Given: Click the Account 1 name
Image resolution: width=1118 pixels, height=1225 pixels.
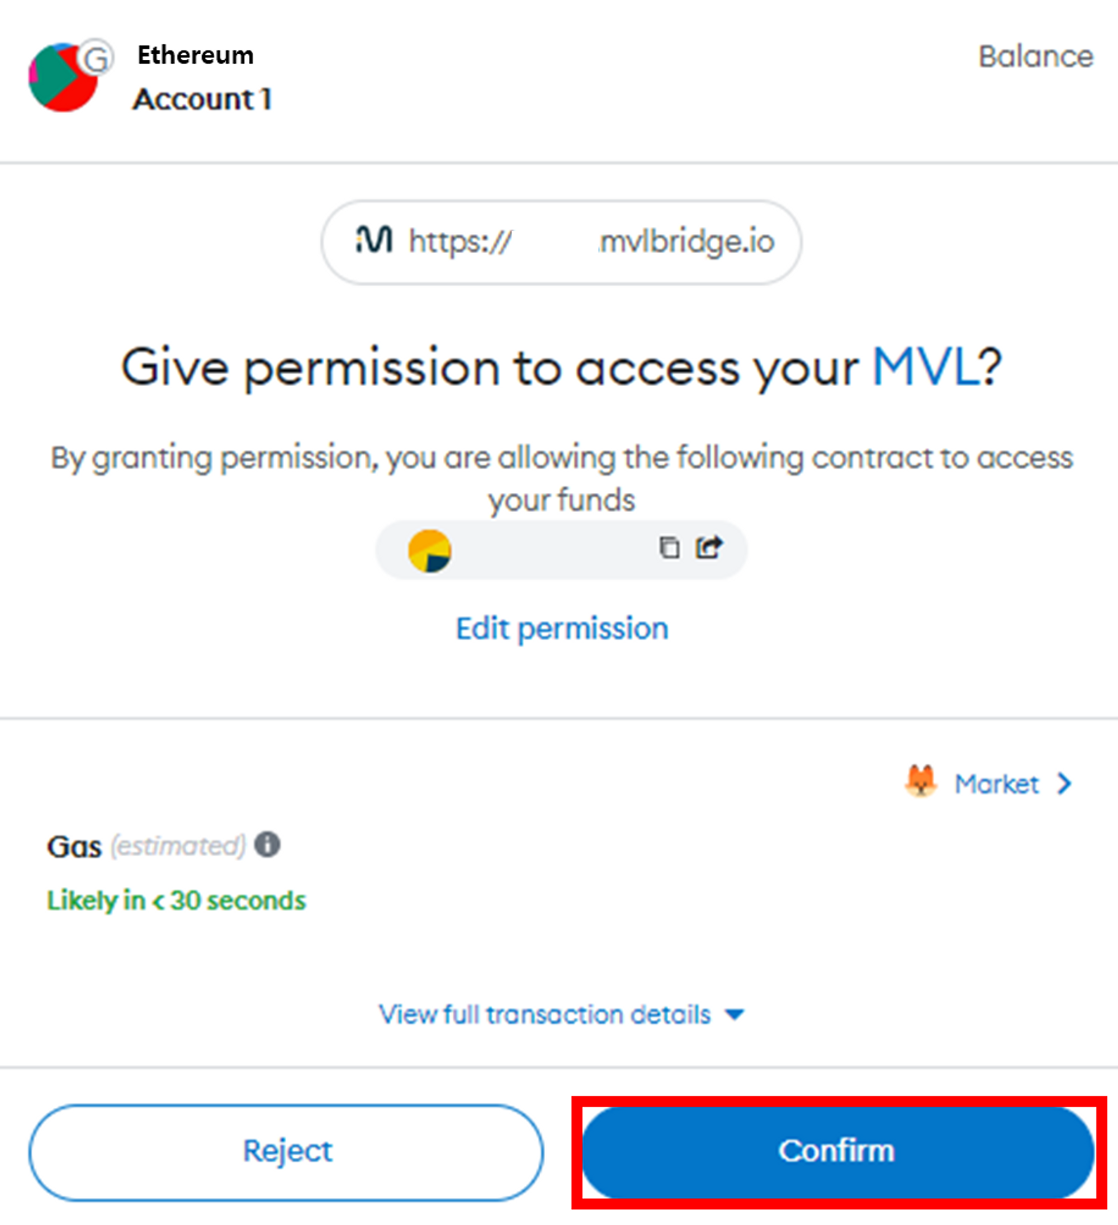Looking at the screenshot, I should [x=202, y=99].
